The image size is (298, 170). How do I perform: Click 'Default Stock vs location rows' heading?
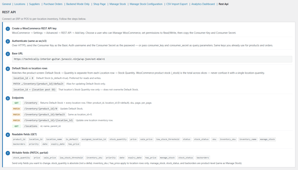pyautogui.click(x=30, y=68)
